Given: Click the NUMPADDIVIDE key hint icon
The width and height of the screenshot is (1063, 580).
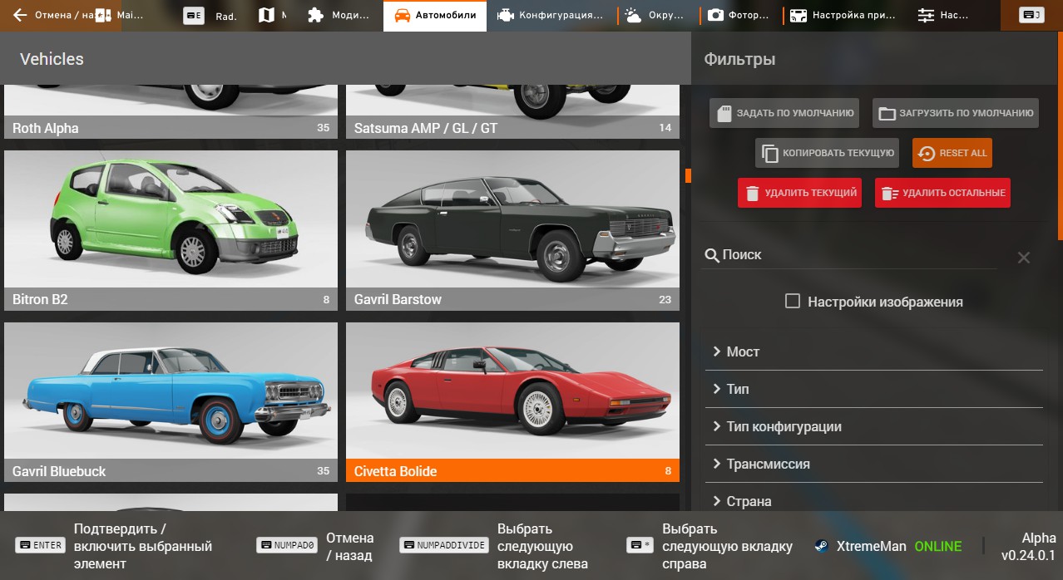Looking at the screenshot, I should (443, 545).
